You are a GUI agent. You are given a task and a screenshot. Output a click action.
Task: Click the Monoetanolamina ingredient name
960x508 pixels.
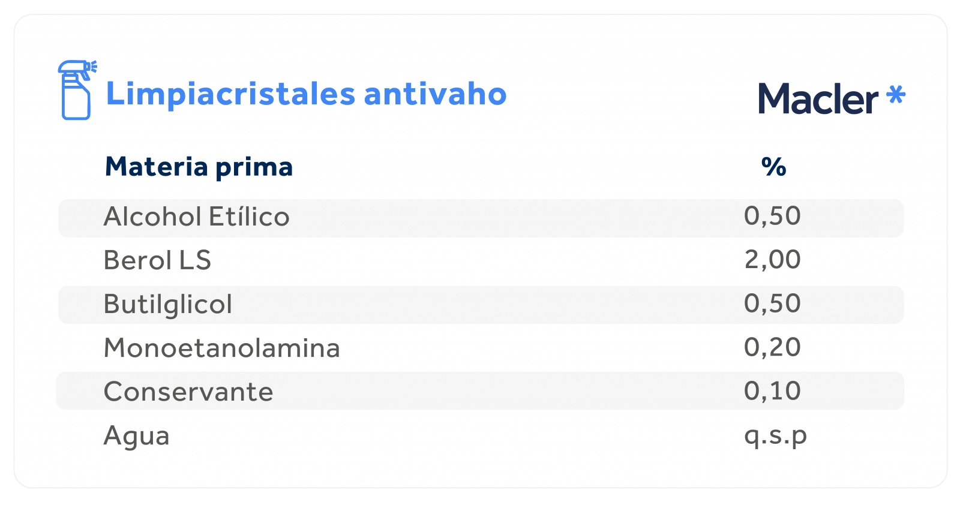point(222,348)
